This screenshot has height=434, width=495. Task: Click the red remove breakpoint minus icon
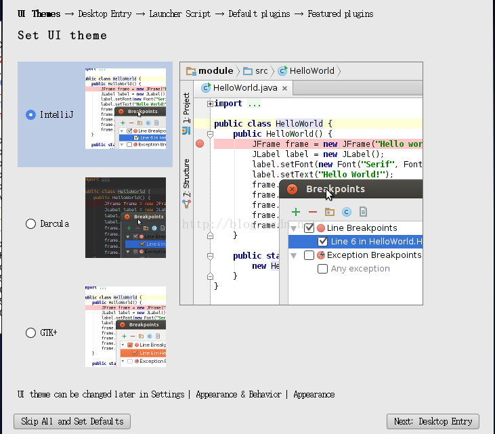click(x=313, y=212)
